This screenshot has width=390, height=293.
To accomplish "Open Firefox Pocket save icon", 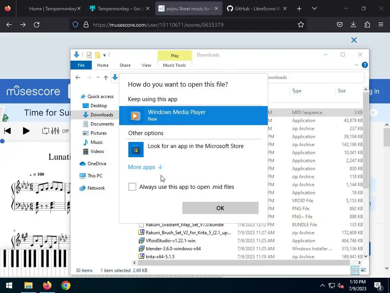I will coord(339,24).
